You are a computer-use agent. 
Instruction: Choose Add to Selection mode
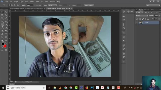(x=12, y=5)
